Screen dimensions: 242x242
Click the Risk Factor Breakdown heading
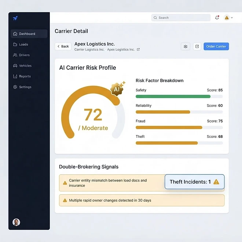tap(159, 80)
